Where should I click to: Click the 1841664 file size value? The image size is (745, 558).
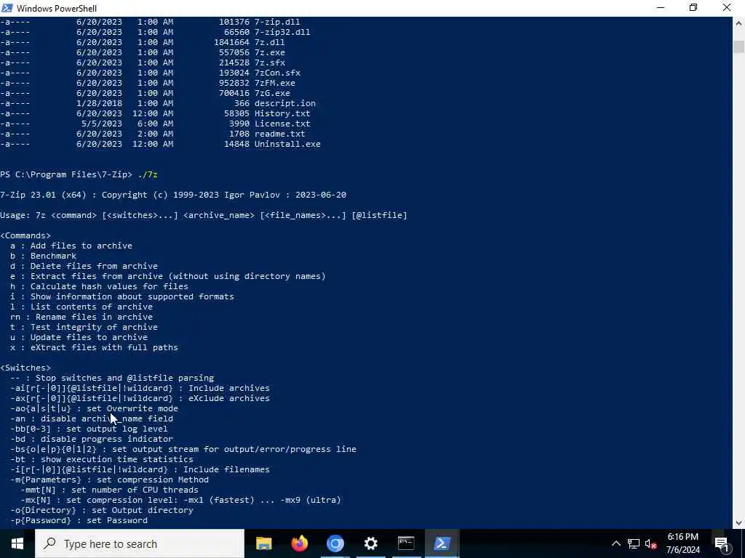click(x=231, y=42)
